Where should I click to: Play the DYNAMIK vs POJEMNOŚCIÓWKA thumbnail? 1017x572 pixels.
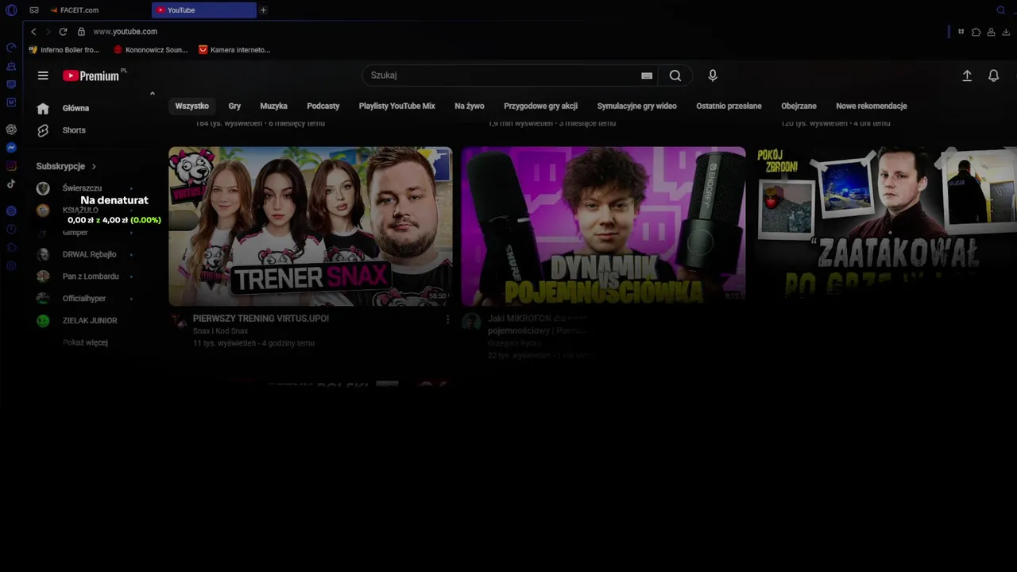604,226
